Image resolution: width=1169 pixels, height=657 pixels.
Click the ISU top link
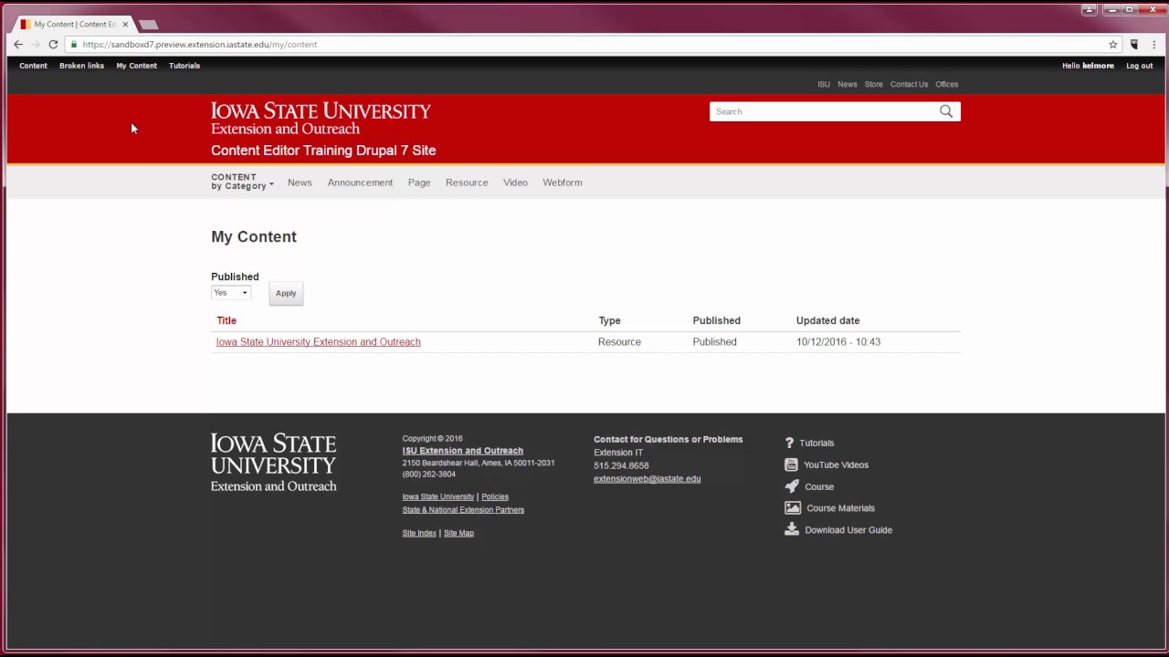point(824,84)
